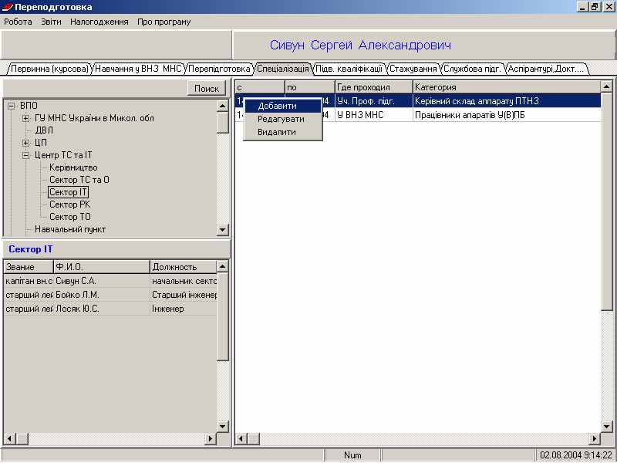Select the ВПО root label
Viewport: 617px width, 463px height.
click(29, 106)
